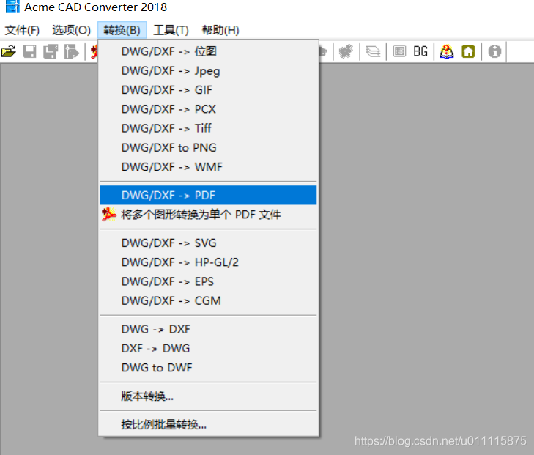
Task: Select DWG/DXF -> Tiff
Action: click(x=208, y=128)
